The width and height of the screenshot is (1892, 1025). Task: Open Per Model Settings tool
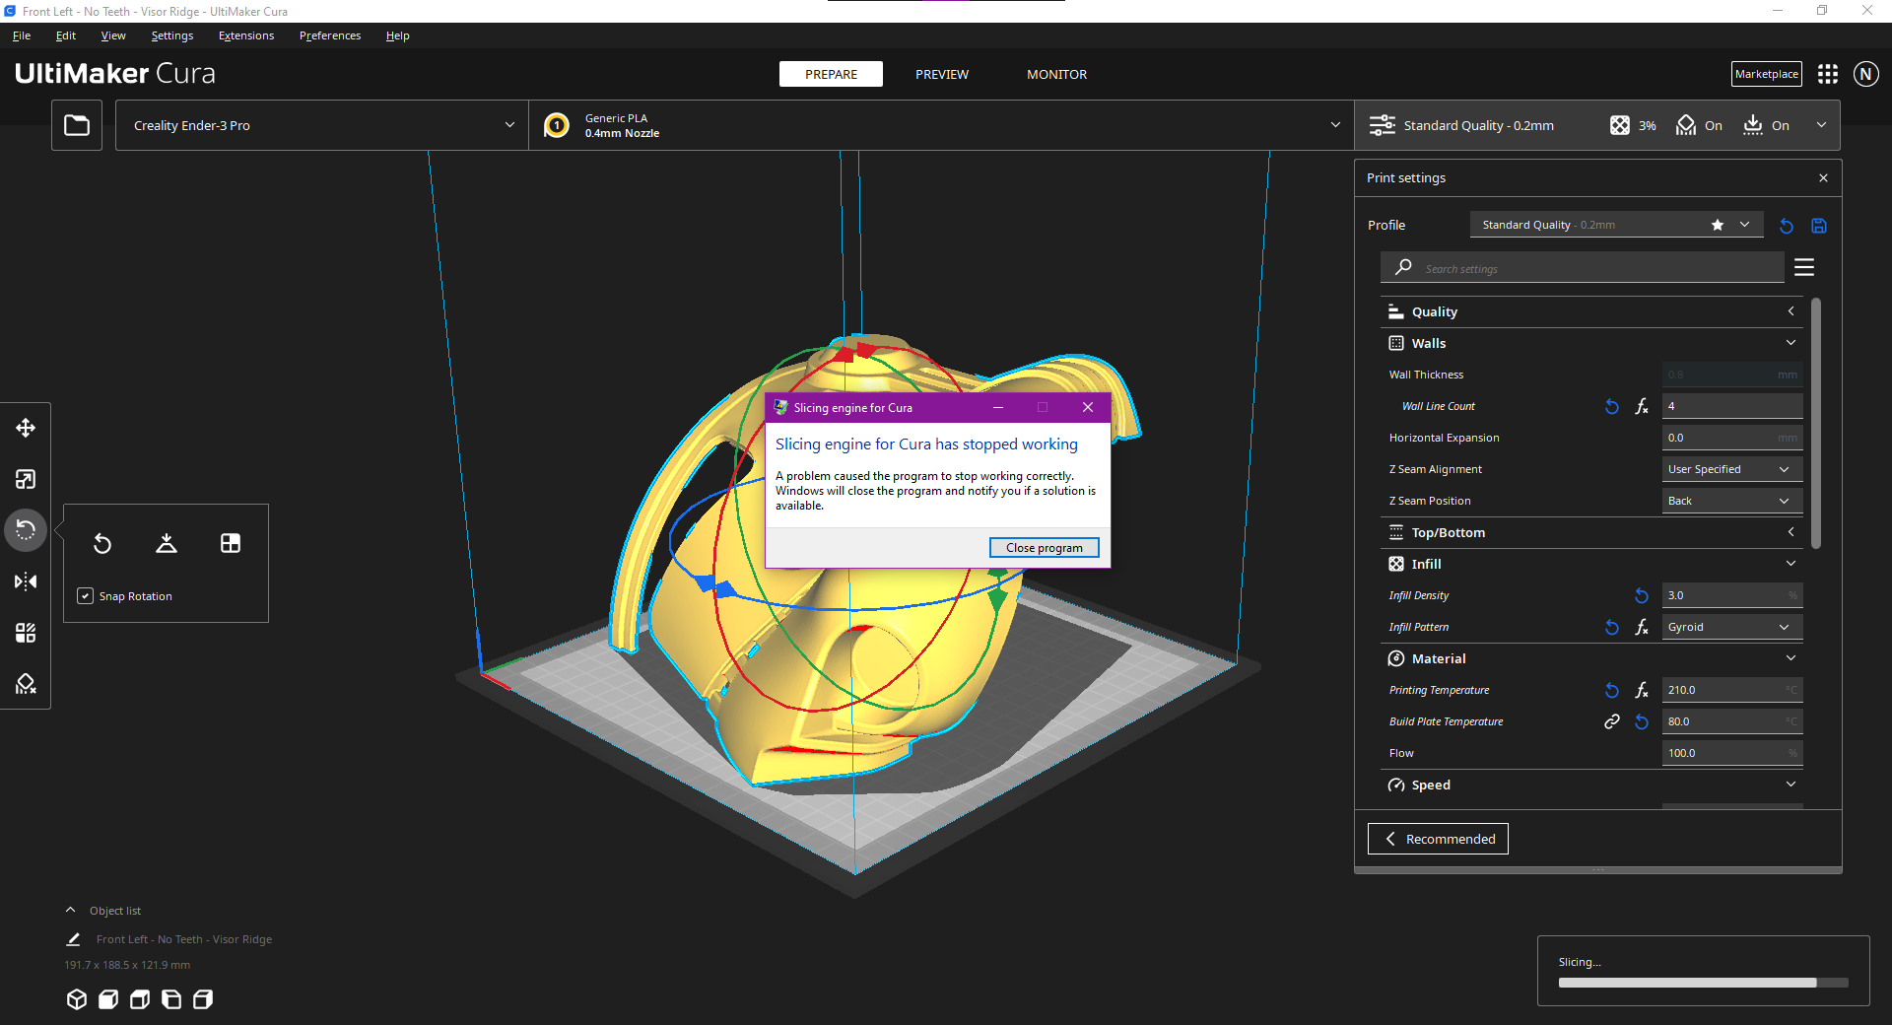[26, 633]
